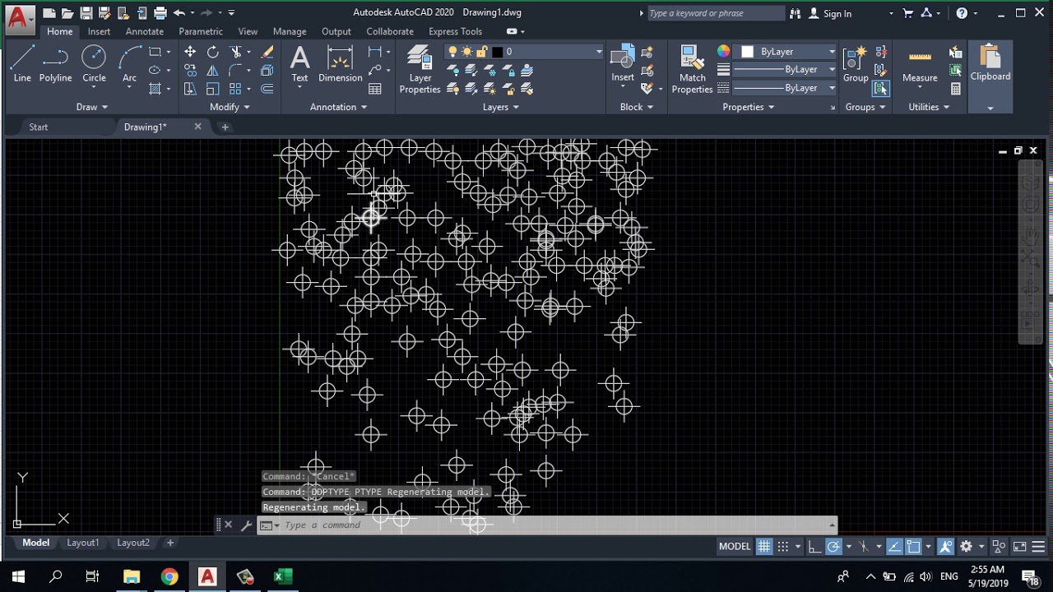Click the Insert block button
This screenshot has width=1053, height=592.
point(623,64)
